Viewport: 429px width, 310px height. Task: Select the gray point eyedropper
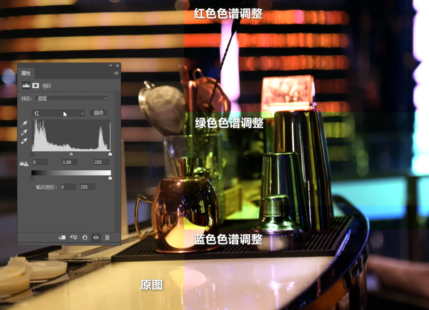24,132
